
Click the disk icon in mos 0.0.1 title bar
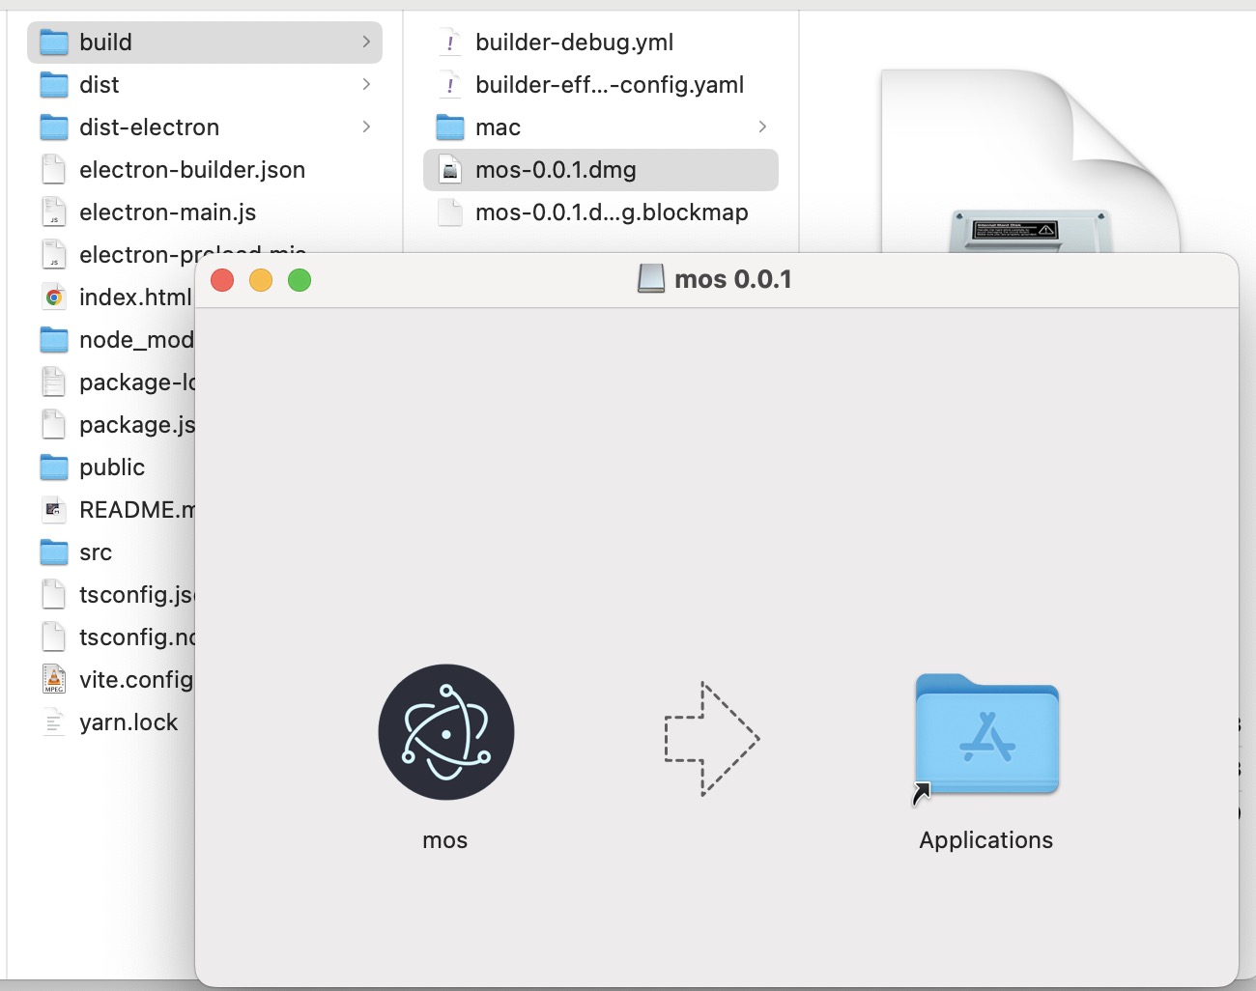point(651,279)
